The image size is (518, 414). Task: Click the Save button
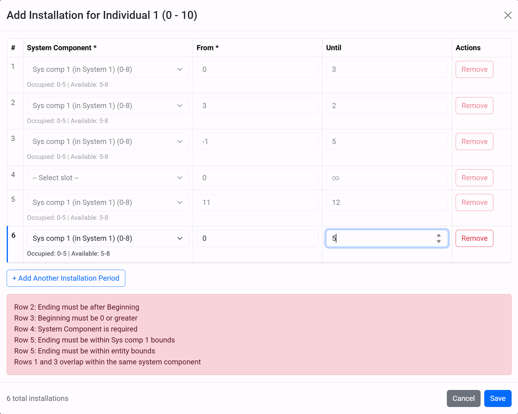coord(497,398)
